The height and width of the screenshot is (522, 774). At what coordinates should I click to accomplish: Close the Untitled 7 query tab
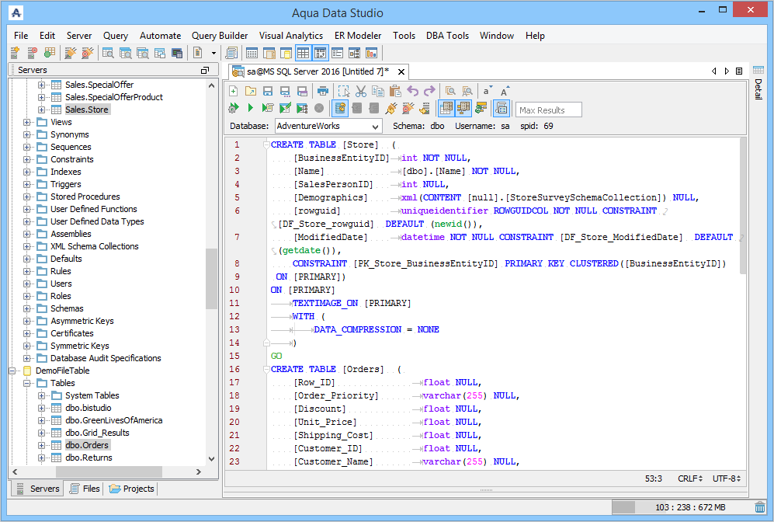click(400, 71)
